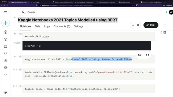Viewport: 173px width, 97px height.
Task: Open a new browser tab with plus
Action: pos(164,2)
